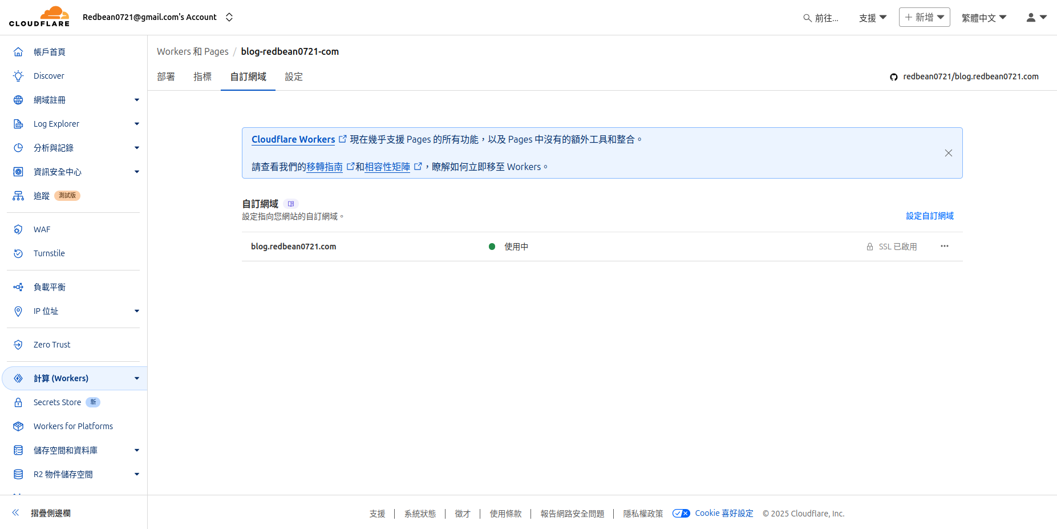Switch to the 設定 tab
Viewport: 1057px width, 529px height.
coord(293,76)
